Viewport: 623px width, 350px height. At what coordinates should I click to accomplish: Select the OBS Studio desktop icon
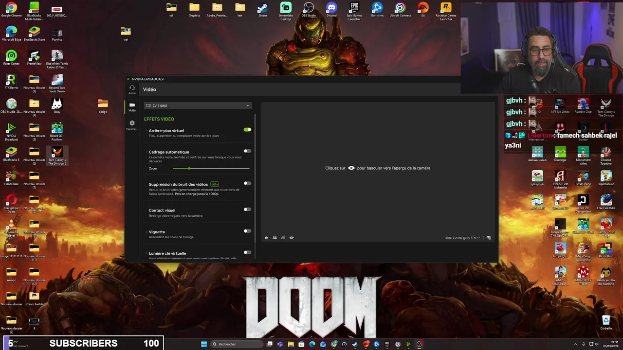[309, 10]
